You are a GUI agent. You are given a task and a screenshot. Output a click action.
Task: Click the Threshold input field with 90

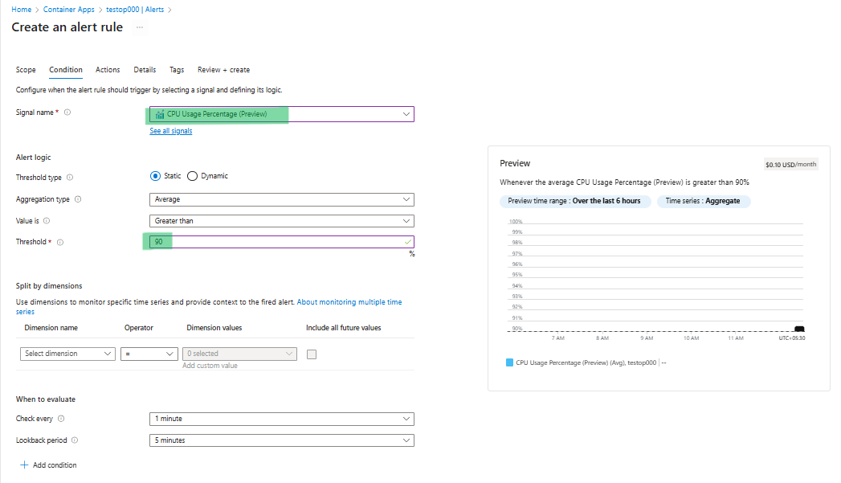coord(282,242)
